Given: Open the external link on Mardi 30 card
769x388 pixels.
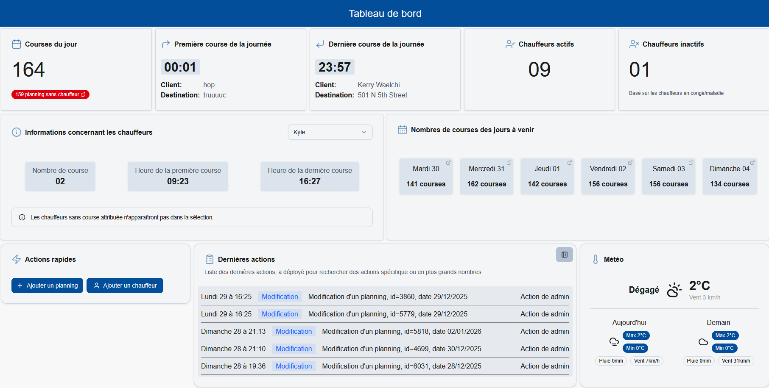Looking at the screenshot, I should pyautogui.click(x=448, y=162).
